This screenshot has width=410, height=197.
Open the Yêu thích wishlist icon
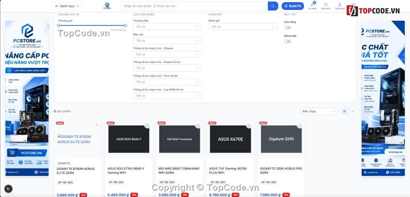pos(325,6)
